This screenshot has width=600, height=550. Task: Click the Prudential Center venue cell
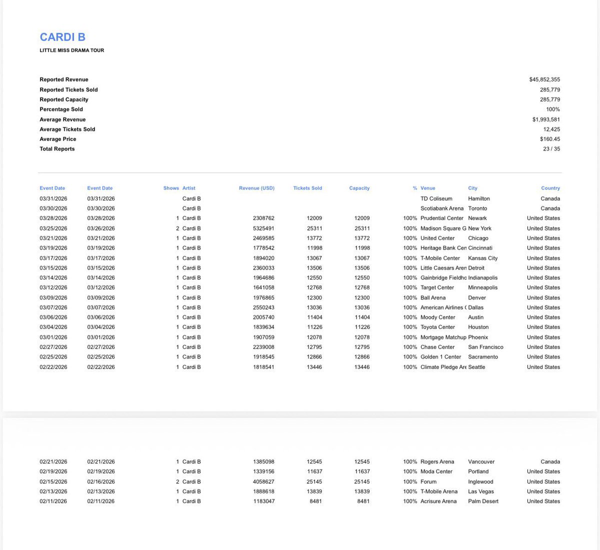point(442,218)
